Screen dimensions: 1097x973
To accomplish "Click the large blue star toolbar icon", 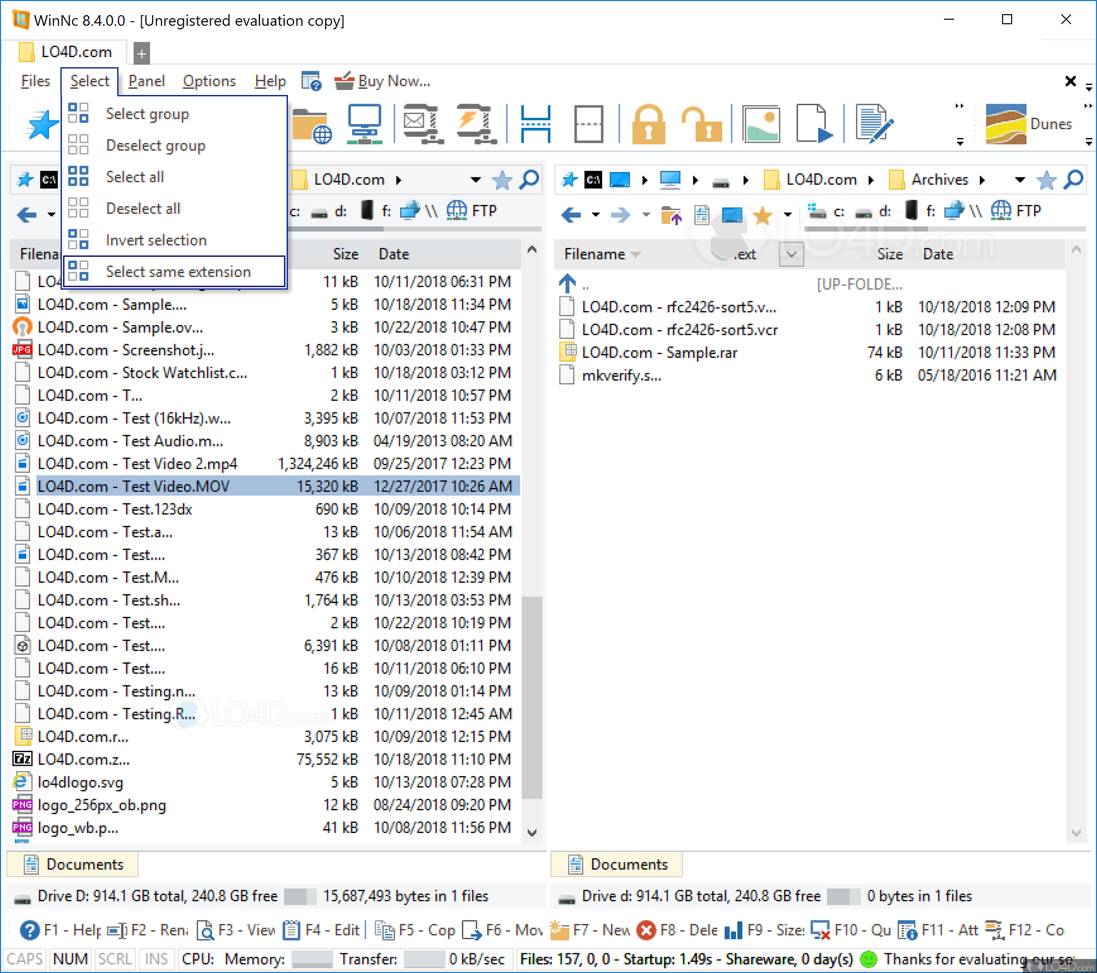I will 41,124.
